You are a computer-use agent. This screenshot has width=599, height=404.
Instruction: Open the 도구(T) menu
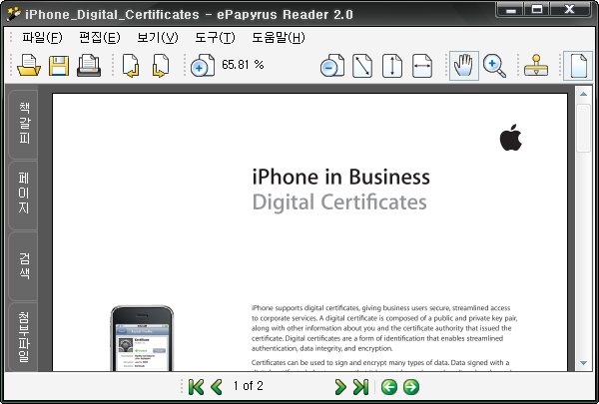click(x=215, y=38)
